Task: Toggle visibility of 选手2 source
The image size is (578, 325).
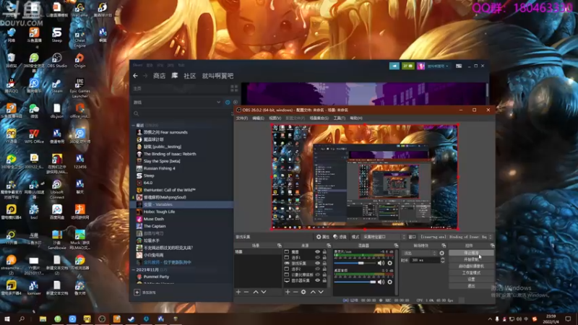Action: (317, 269)
